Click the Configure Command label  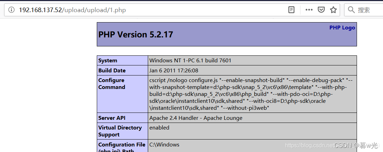(x=112, y=83)
